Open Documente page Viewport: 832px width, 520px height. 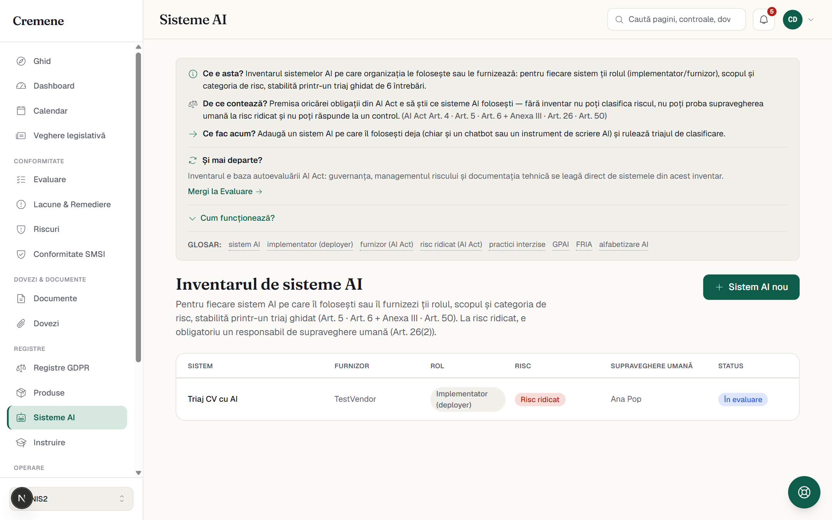pos(67,299)
